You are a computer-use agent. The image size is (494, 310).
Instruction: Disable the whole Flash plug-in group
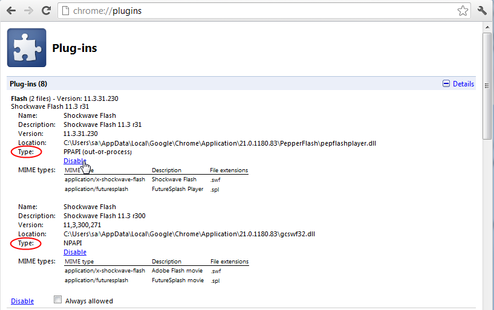[22, 301]
